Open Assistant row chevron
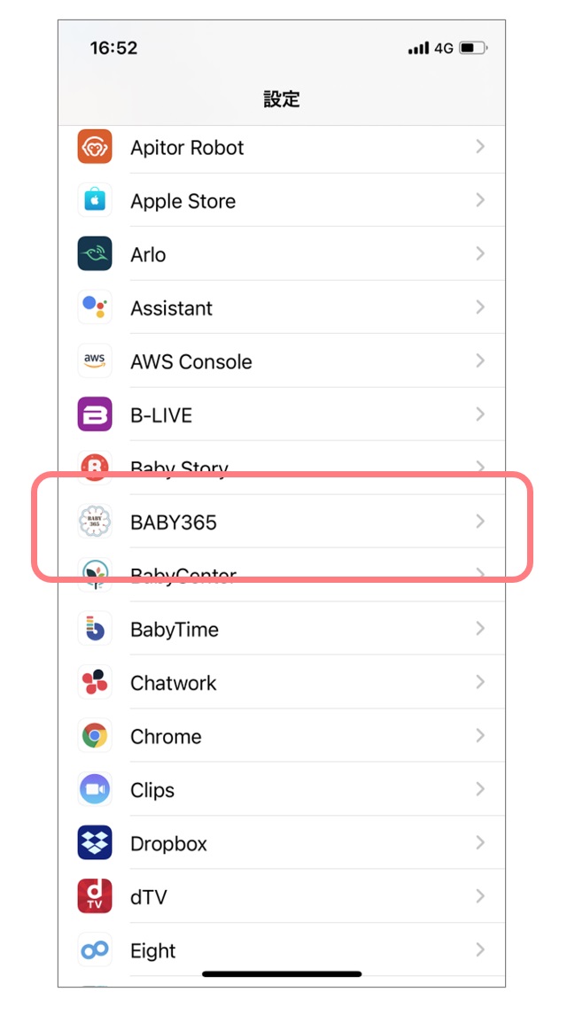Screen dimensions: 567x1015 point(480,307)
